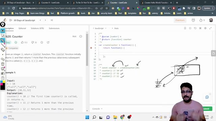Pick the black color in the annotation palette
This screenshot has height=121, width=216.
pyautogui.click(x=3, y=87)
